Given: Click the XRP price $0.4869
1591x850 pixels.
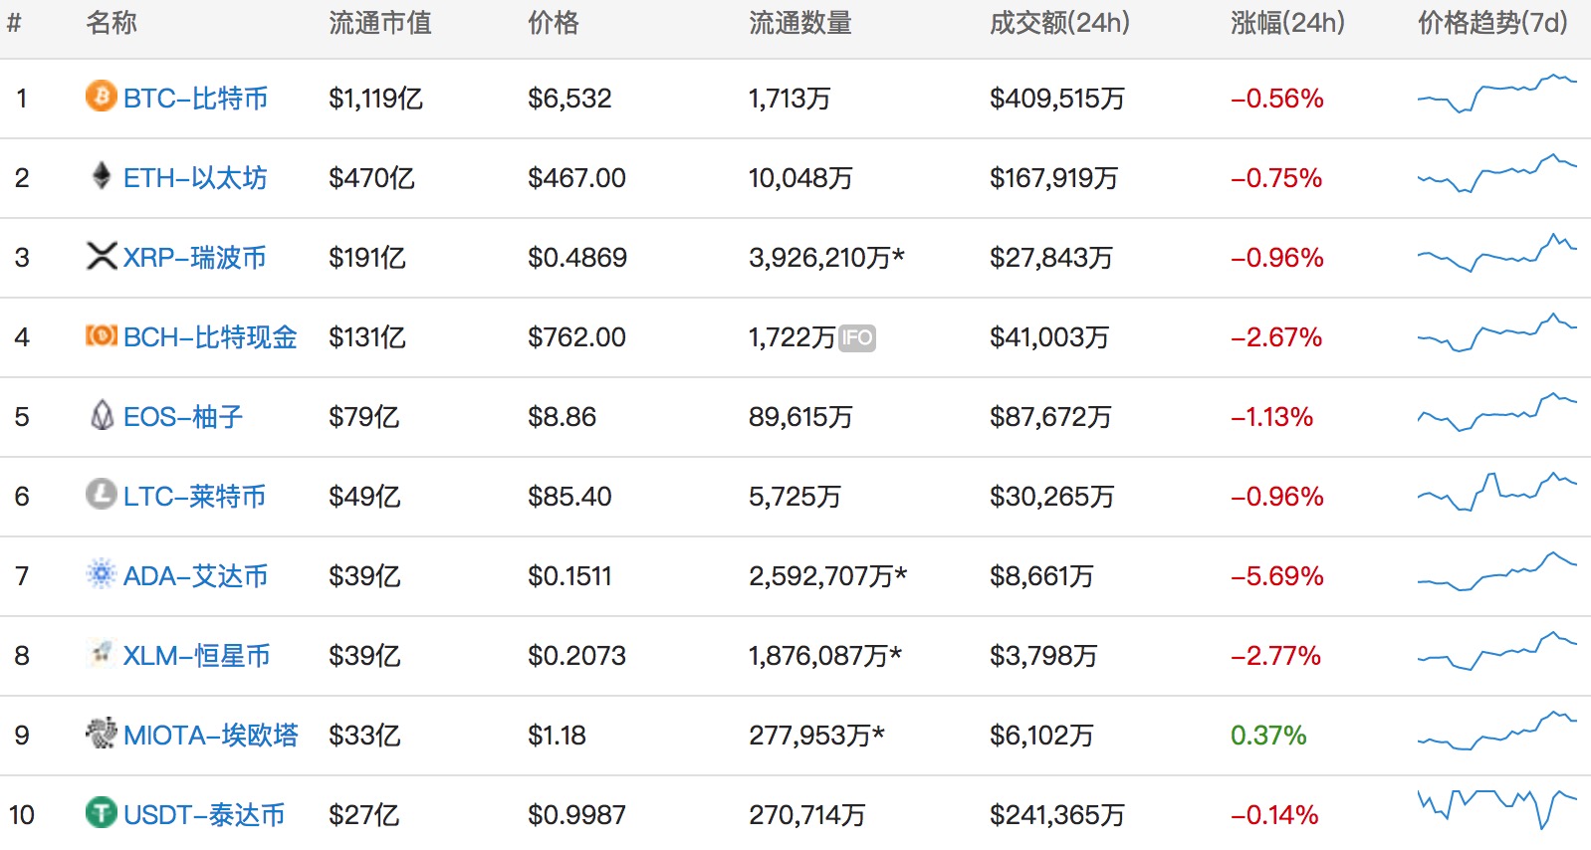Looking at the screenshot, I should click(x=577, y=258).
